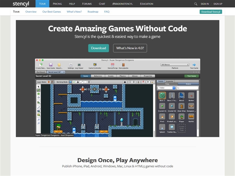Visit the Forums section
Screen dimensions: 235x176
(87, 4)
